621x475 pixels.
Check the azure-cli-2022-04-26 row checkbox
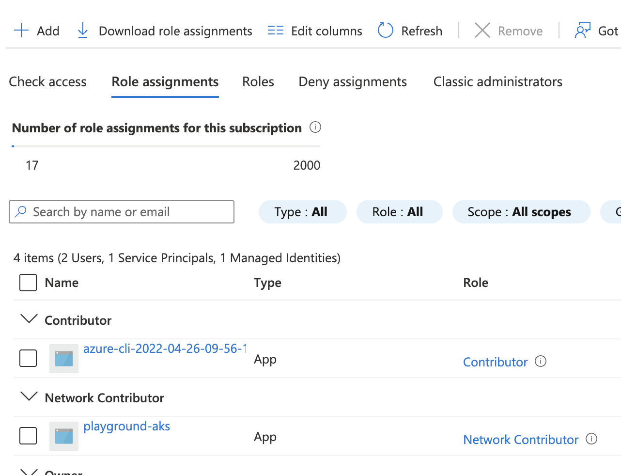tap(28, 359)
